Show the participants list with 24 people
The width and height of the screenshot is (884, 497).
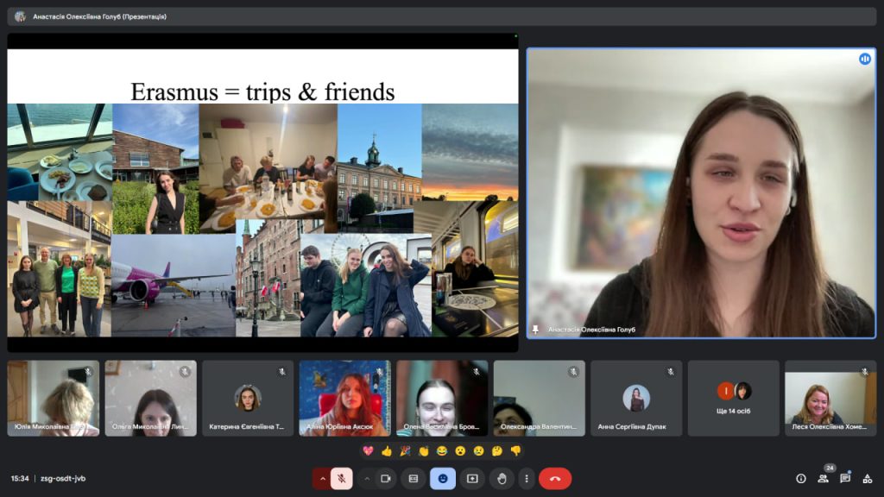pyautogui.click(x=824, y=478)
